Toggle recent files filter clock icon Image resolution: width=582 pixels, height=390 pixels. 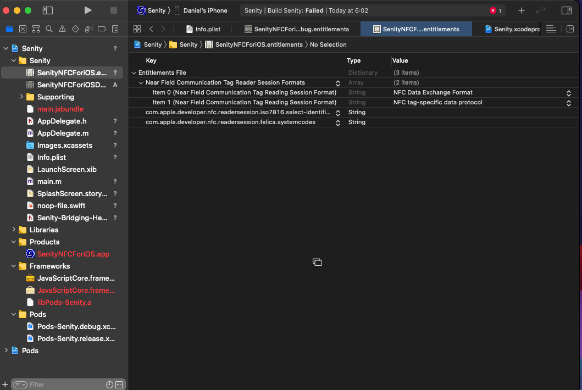109,385
